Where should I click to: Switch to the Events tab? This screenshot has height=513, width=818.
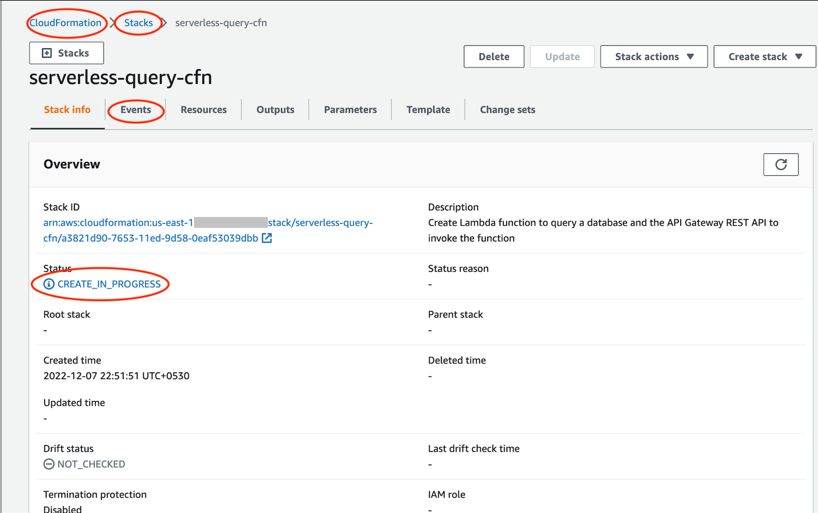(x=136, y=110)
